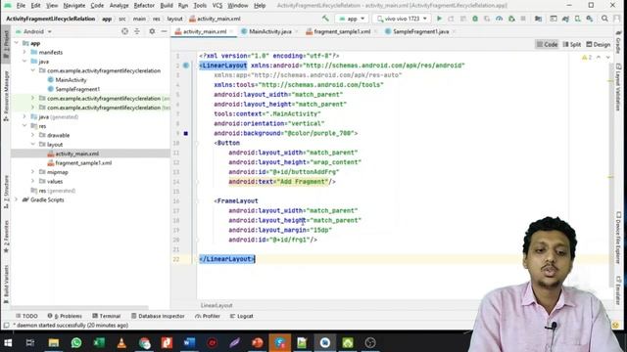Open the app run configuration dropdown
Screen dimensions: 627x352
pos(352,19)
